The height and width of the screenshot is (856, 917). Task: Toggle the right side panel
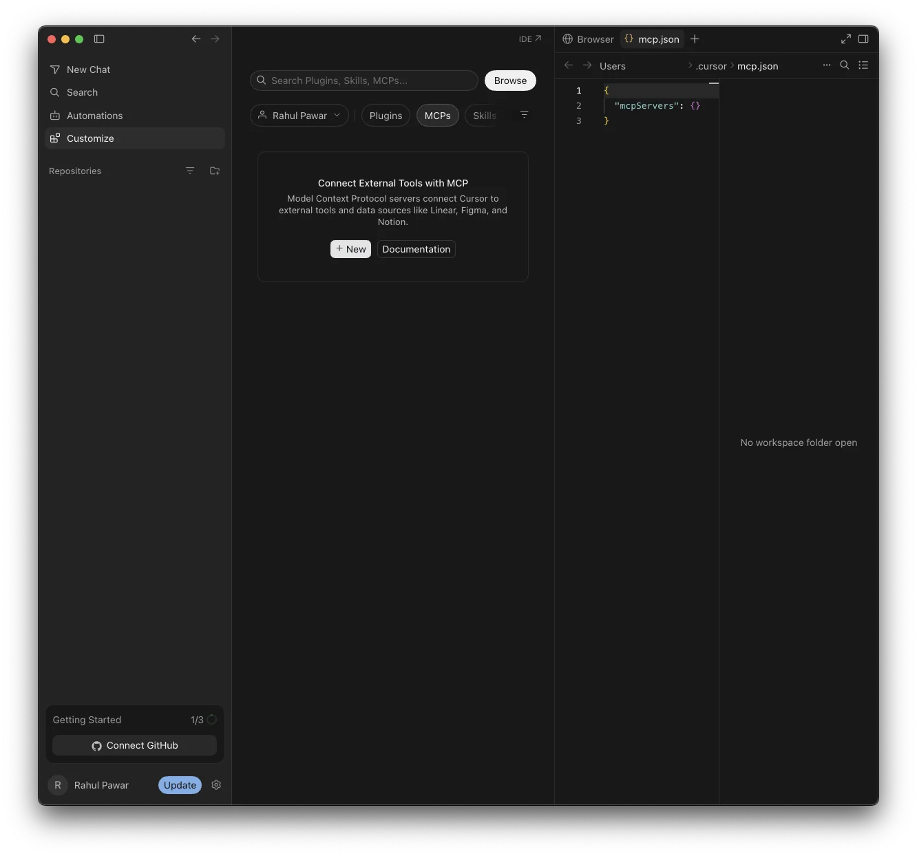(863, 39)
